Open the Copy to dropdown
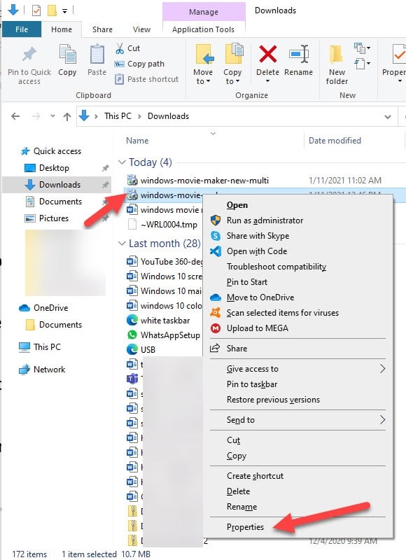Viewport: 406px width, 560px height. click(x=232, y=64)
